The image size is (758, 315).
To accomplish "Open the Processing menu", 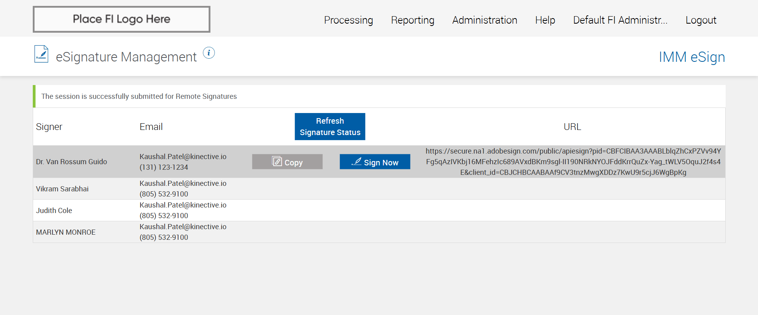I will (348, 20).
